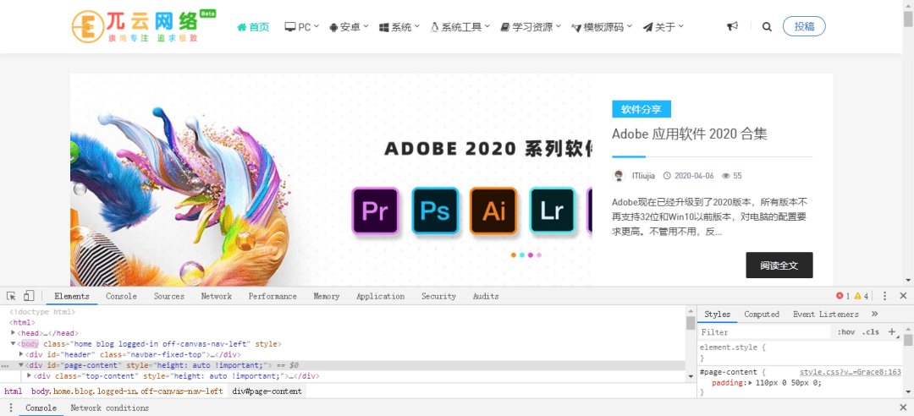This screenshot has height=416, width=914.
Task: Collapse the div#page-content node
Action: coord(21,365)
